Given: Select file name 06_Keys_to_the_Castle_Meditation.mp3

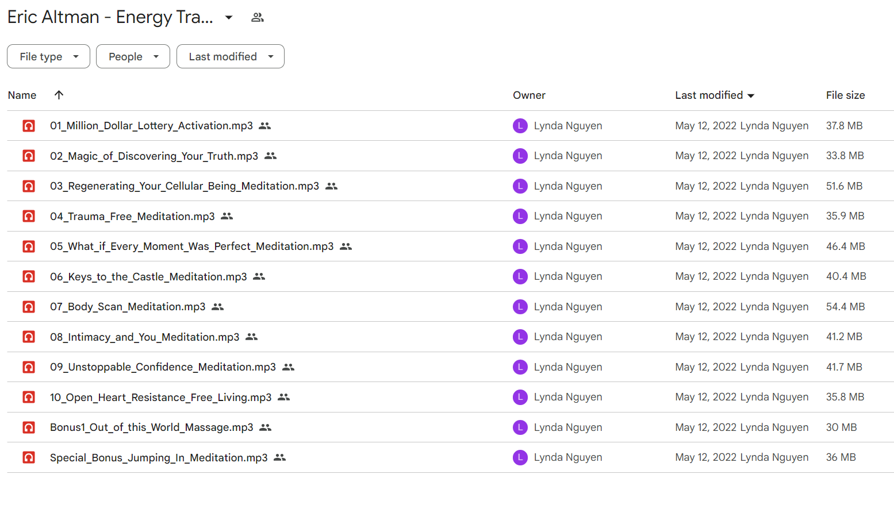Looking at the screenshot, I should 148,276.
